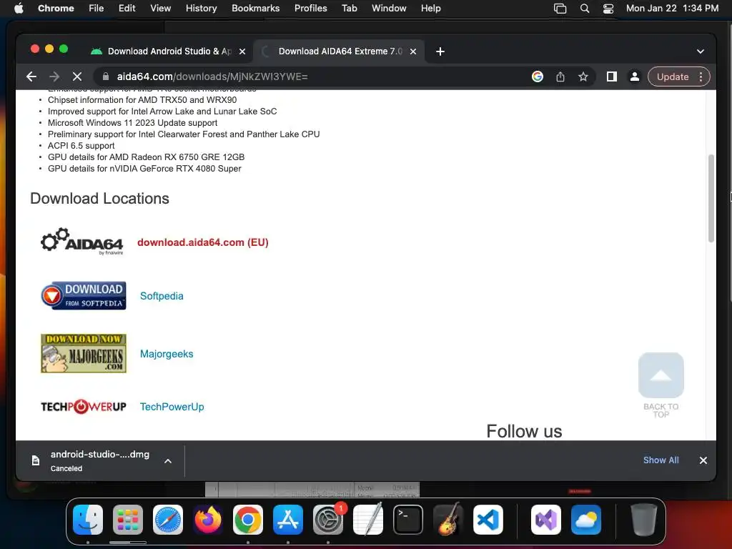Viewport: 732px width, 549px height.
Task: Open the Profiles menu
Action: click(x=310, y=8)
